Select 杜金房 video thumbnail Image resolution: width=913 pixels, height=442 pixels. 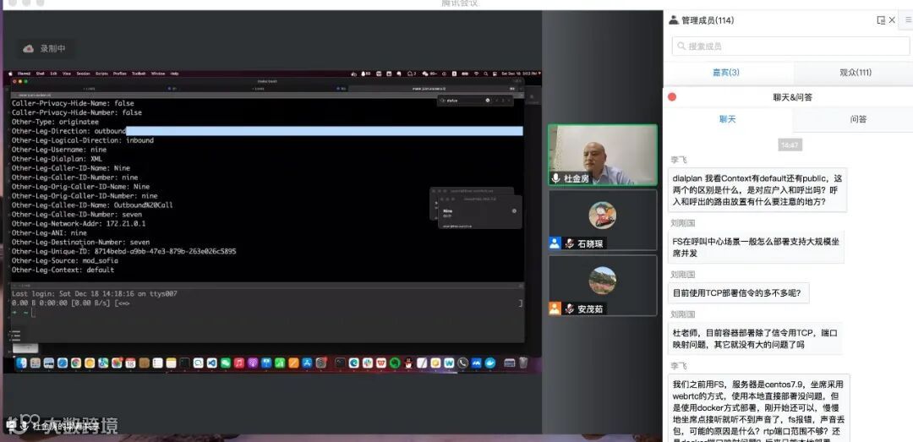pos(603,155)
